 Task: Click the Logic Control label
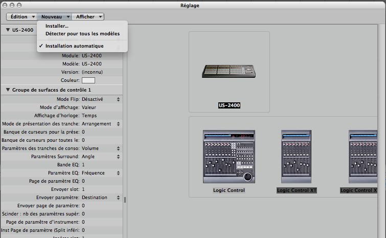pos(229,190)
